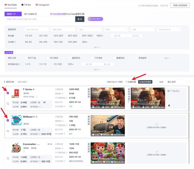
Task: Open the 语言 selector
Action: click(90, 29)
